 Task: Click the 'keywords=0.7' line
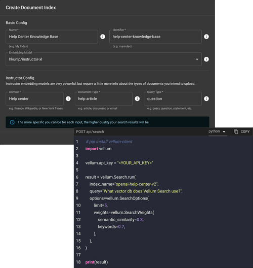point(111,227)
